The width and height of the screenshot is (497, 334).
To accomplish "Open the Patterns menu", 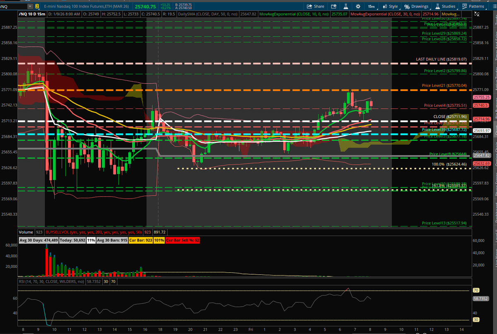I will pyautogui.click(x=473, y=6).
